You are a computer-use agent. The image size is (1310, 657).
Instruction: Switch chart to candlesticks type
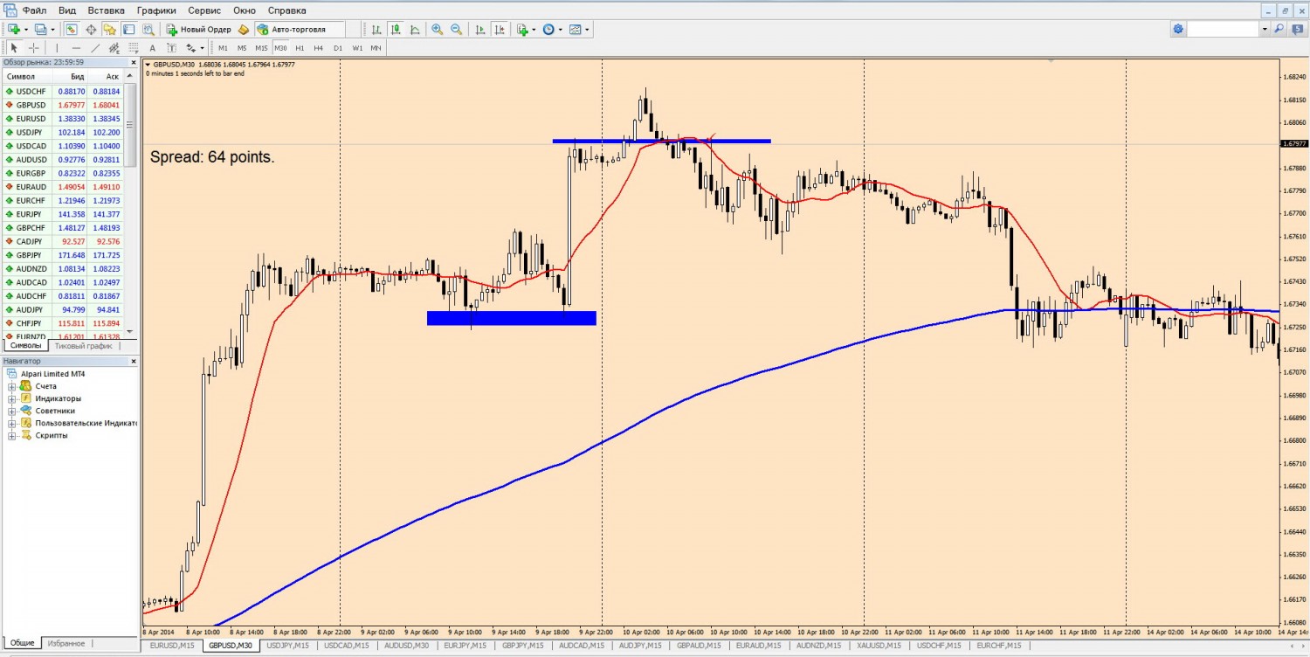pyautogui.click(x=396, y=29)
